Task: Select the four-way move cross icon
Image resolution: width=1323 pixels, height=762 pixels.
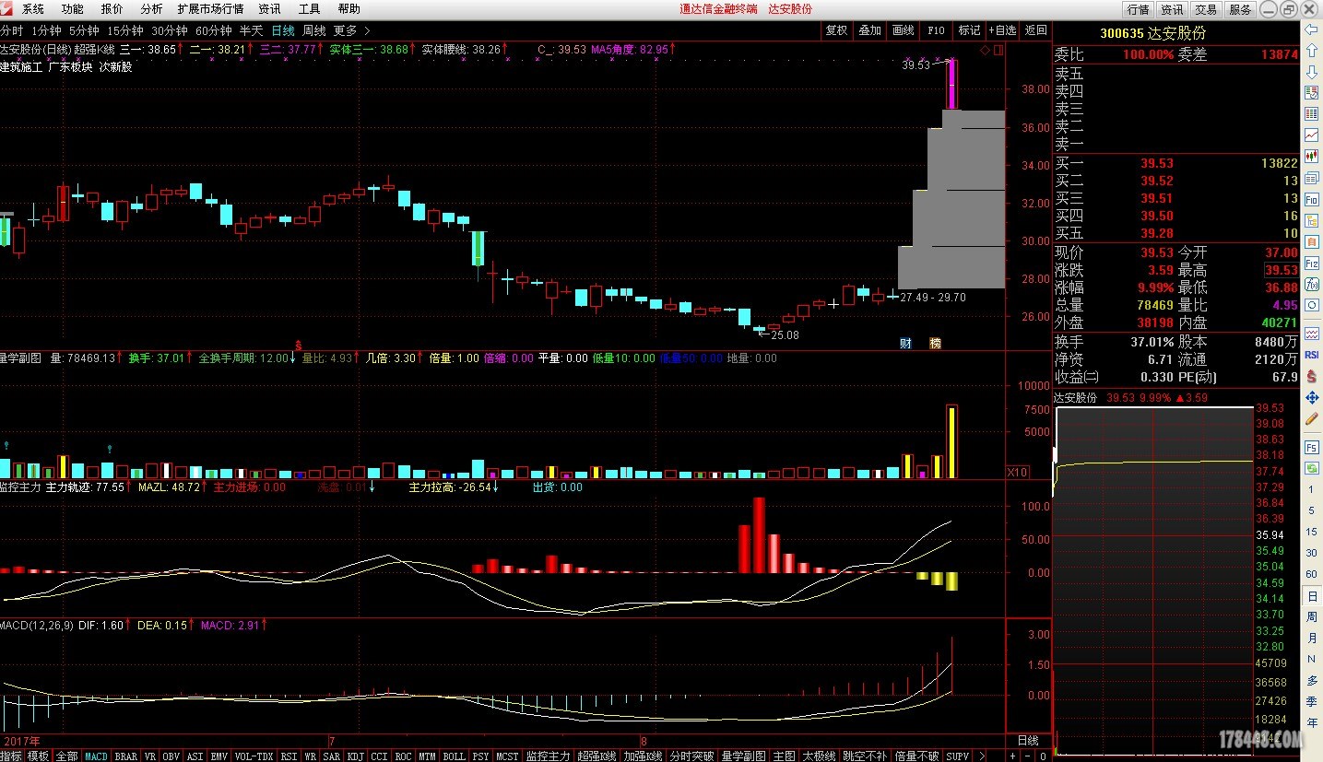Action: point(1311,398)
